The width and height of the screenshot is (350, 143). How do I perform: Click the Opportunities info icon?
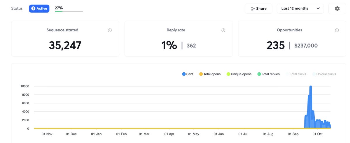[337, 30]
